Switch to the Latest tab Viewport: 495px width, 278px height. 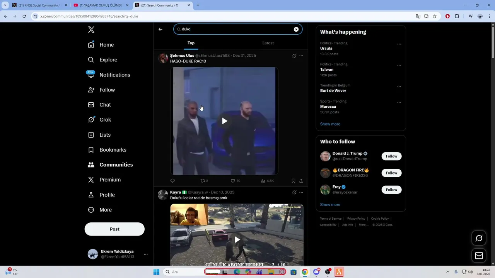268,43
